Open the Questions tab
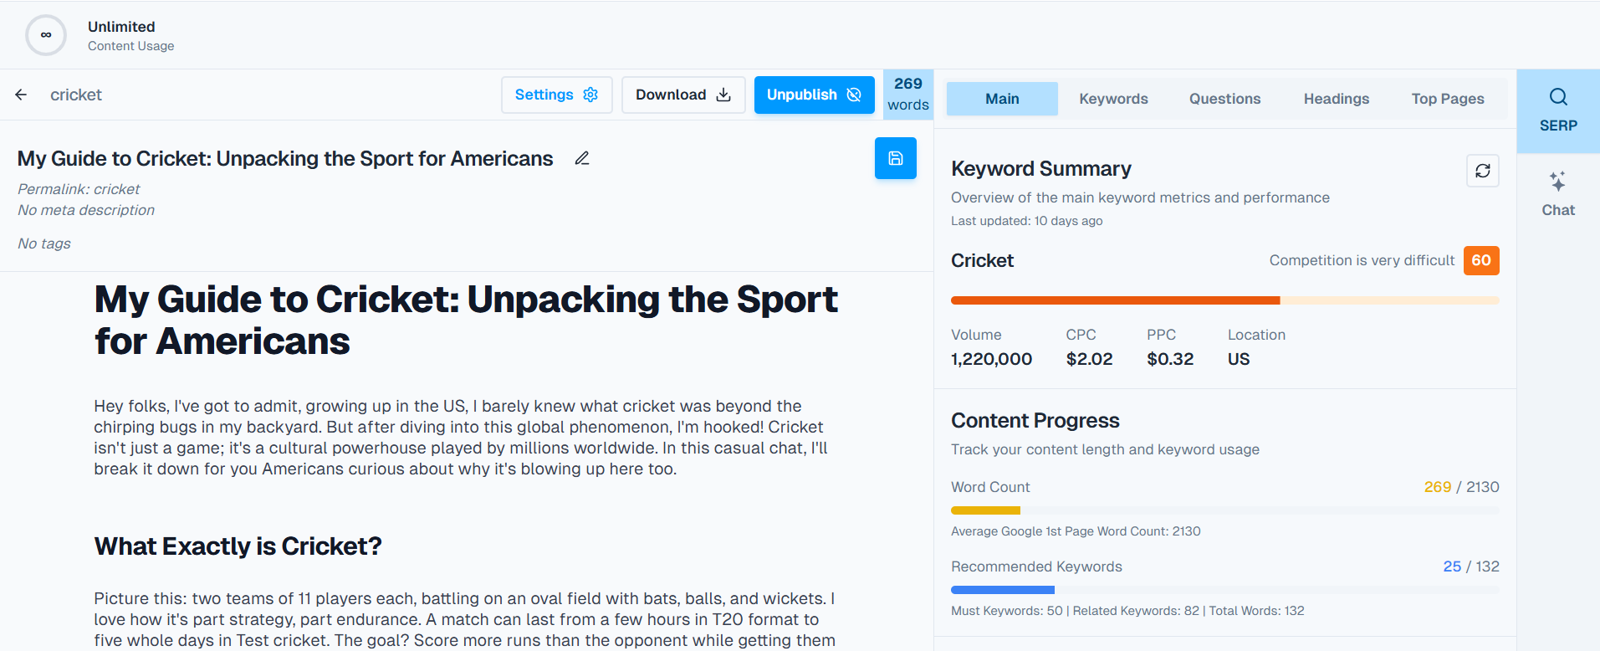The height and width of the screenshot is (651, 1600). (x=1224, y=98)
